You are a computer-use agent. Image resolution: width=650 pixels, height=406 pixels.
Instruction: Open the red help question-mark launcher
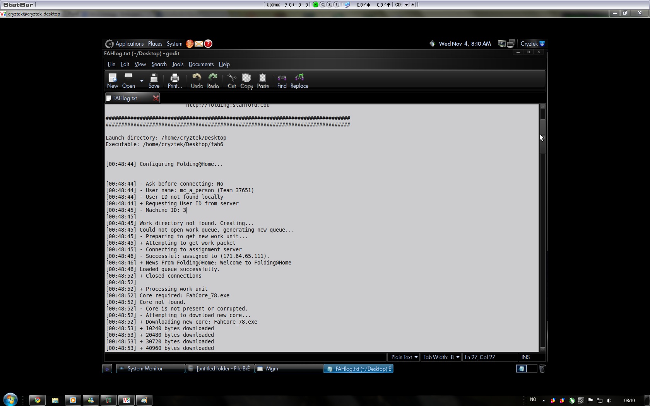[208, 44]
